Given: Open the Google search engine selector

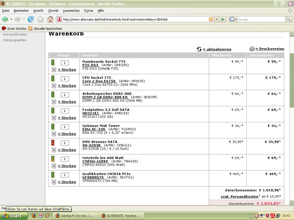Looking at the screenshot, I should click(x=233, y=19).
